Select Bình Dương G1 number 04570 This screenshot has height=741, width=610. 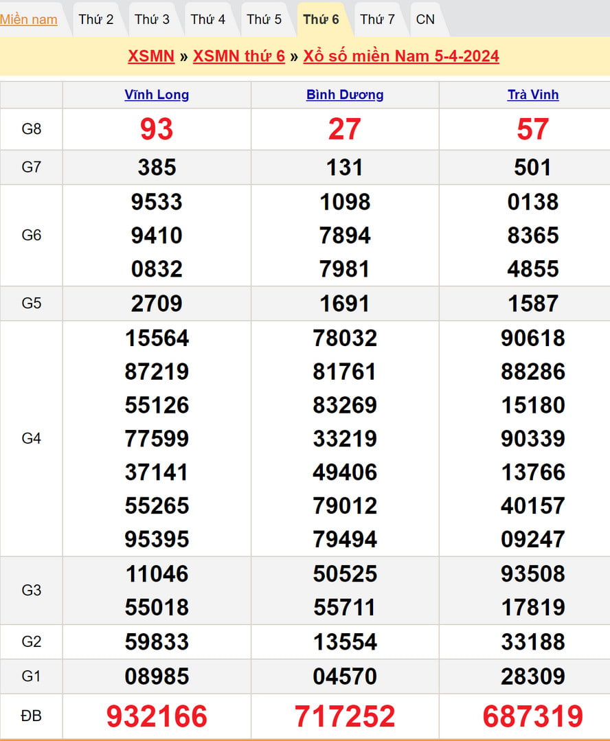point(345,676)
